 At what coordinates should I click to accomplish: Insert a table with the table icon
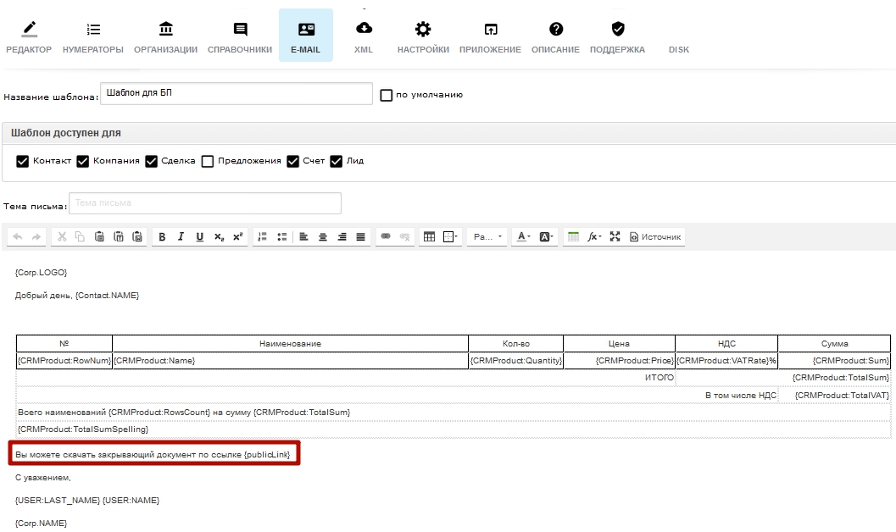point(429,237)
